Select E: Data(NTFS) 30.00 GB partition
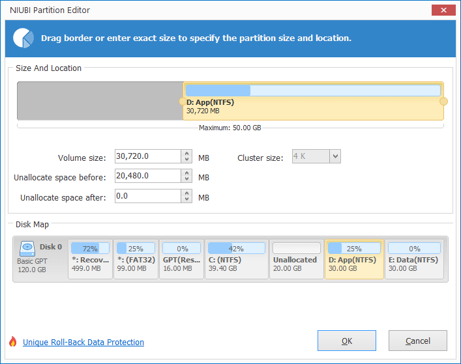Viewport: 461px width, 364px height. point(414,259)
